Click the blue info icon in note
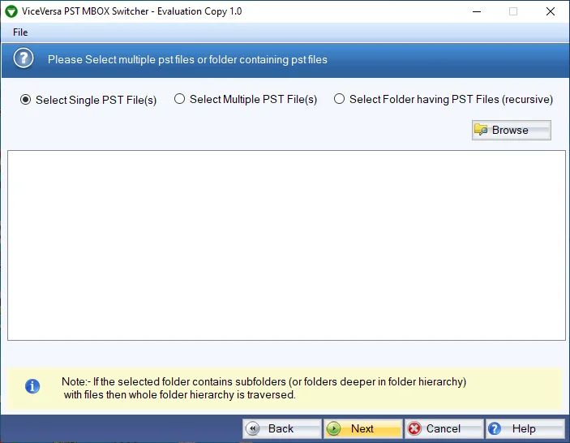The width and height of the screenshot is (570, 443). pyautogui.click(x=32, y=386)
